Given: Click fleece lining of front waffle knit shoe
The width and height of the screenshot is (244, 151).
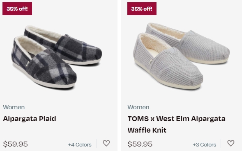Looking at the screenshot, I should click(x=153, y=43).
